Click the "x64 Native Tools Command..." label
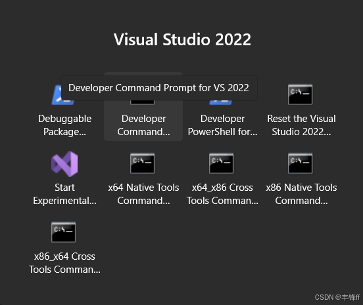The image size is (363, 305). point(143,194)
